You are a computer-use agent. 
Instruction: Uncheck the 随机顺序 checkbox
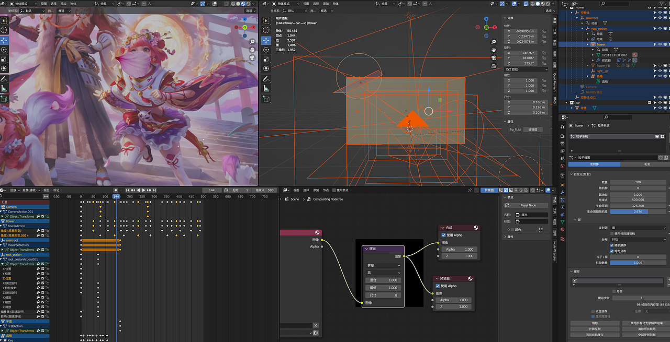(x=612, y=245)
